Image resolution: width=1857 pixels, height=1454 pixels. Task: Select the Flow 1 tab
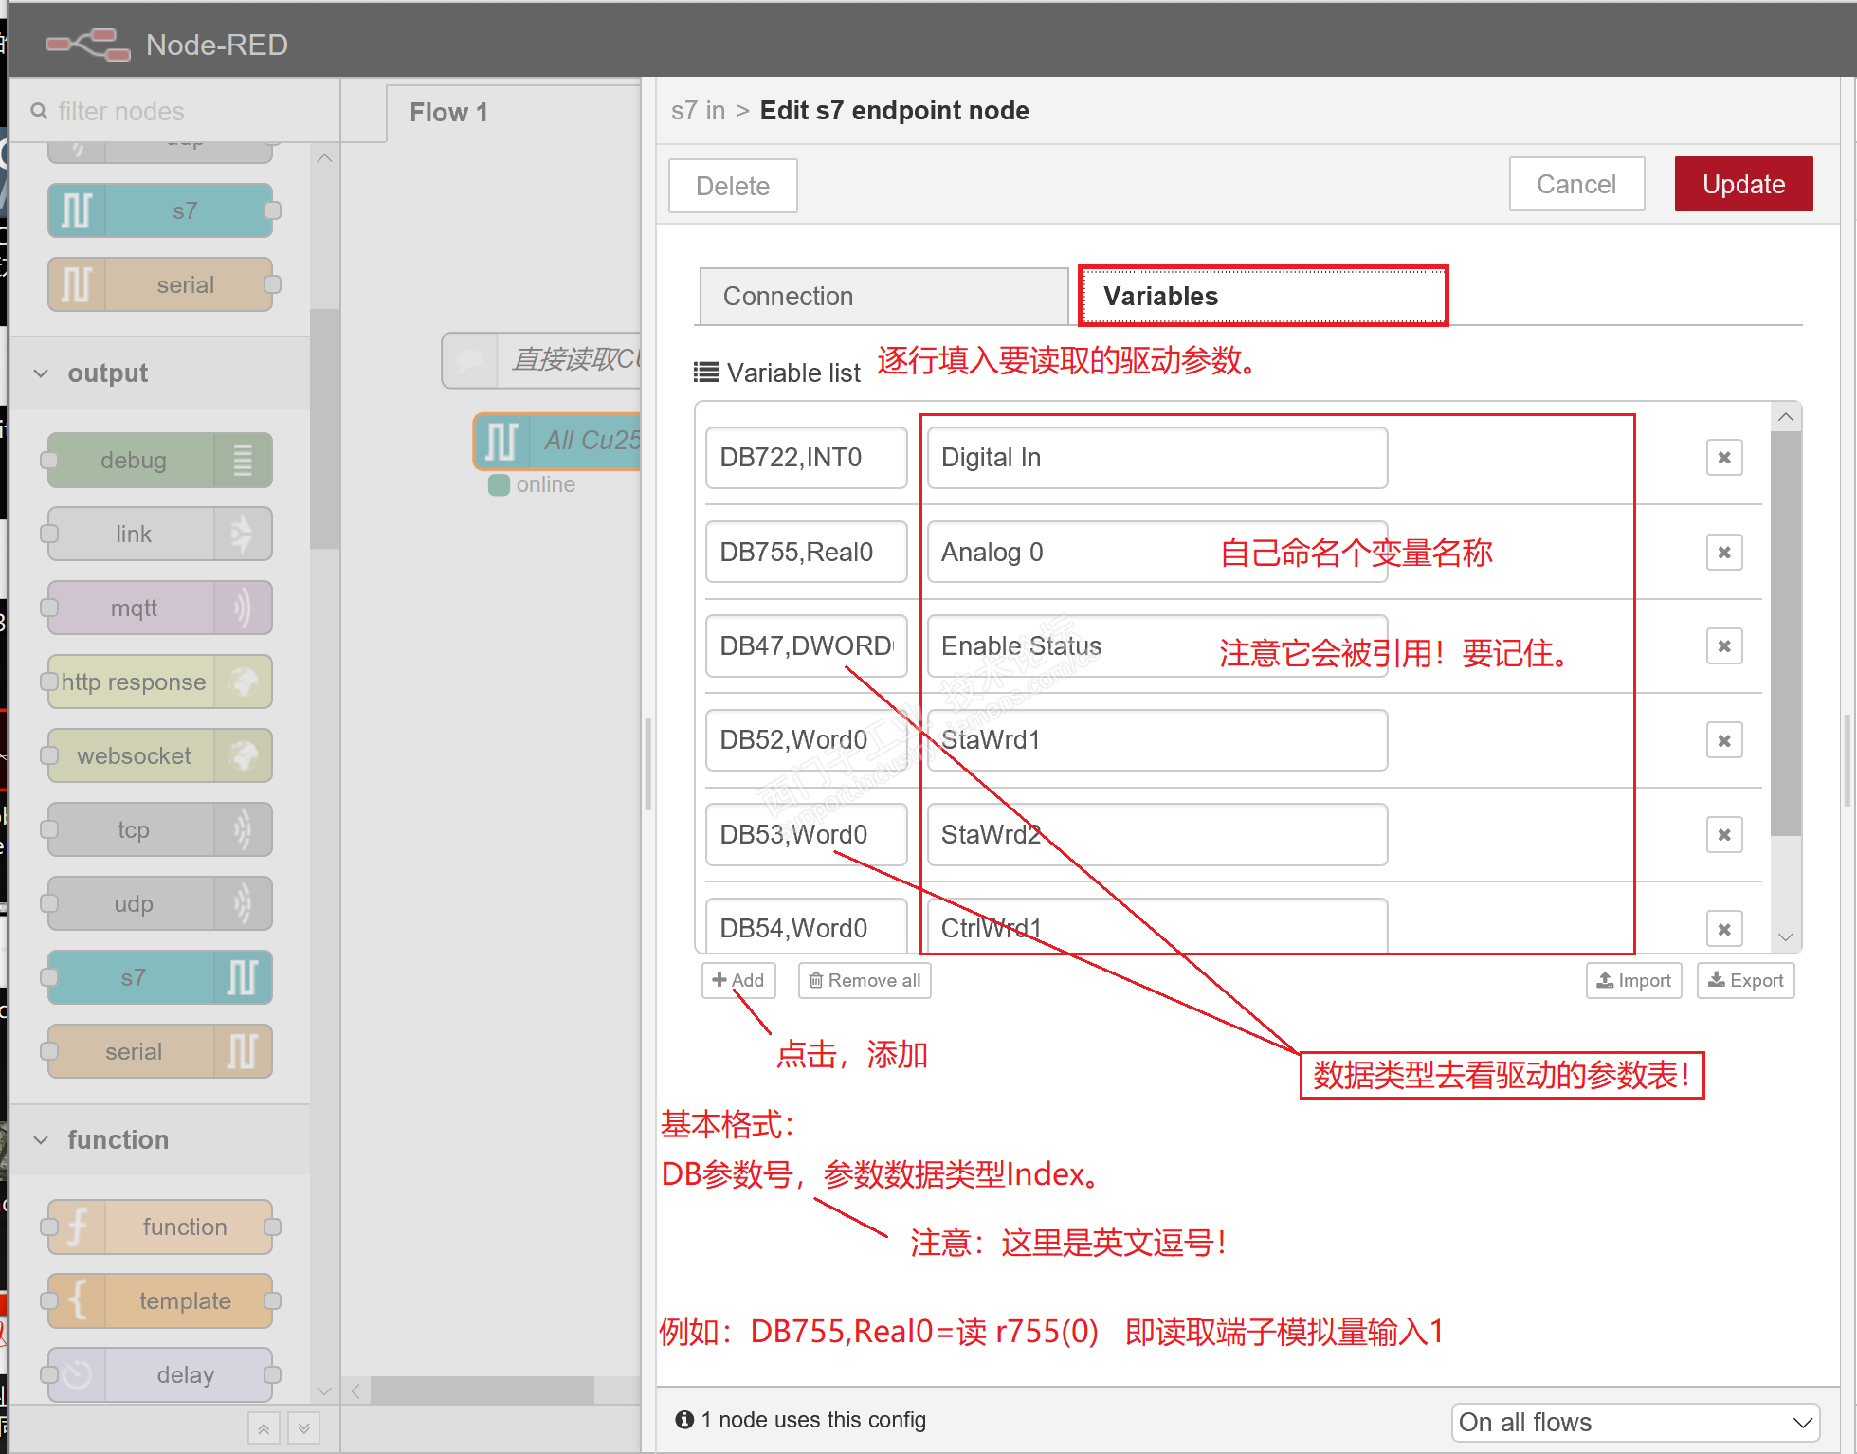click(448, 113)
